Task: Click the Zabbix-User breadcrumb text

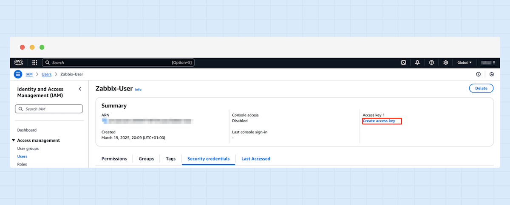Action: [x=72, y=74]
